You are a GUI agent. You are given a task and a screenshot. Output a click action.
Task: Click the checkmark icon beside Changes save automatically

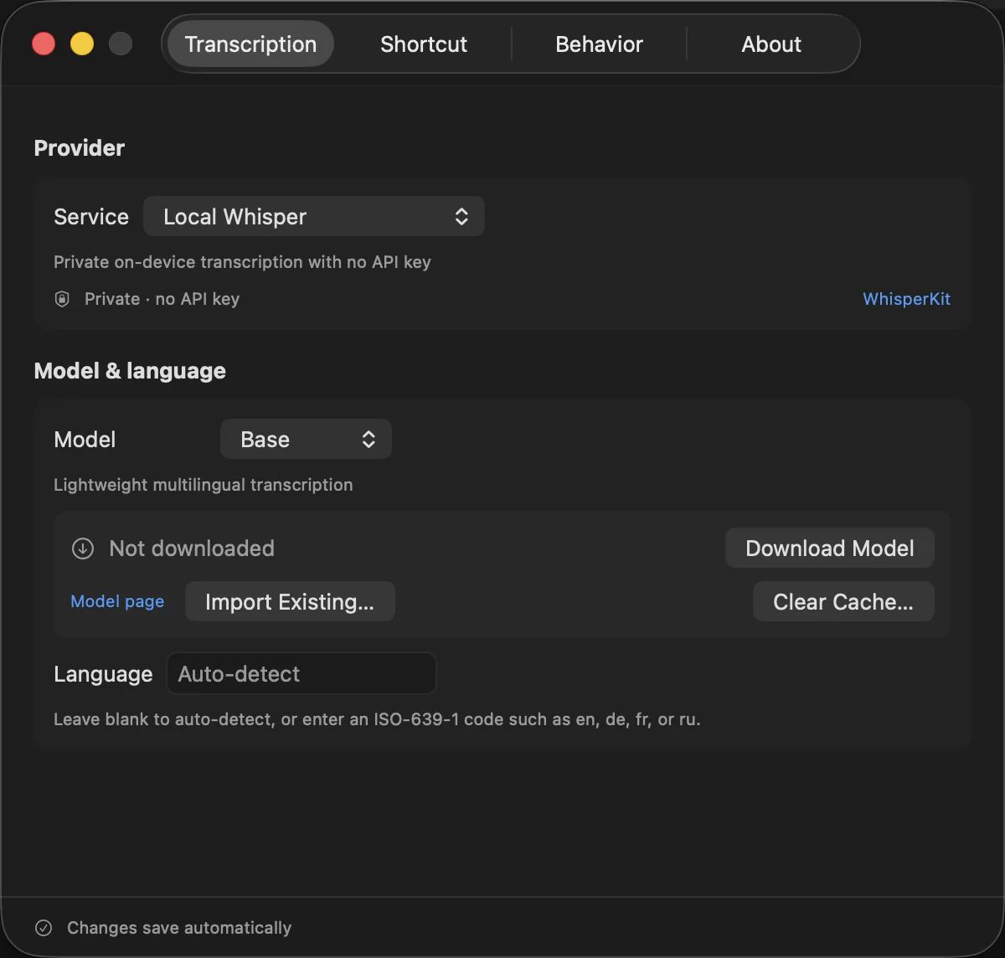(44, 928)
